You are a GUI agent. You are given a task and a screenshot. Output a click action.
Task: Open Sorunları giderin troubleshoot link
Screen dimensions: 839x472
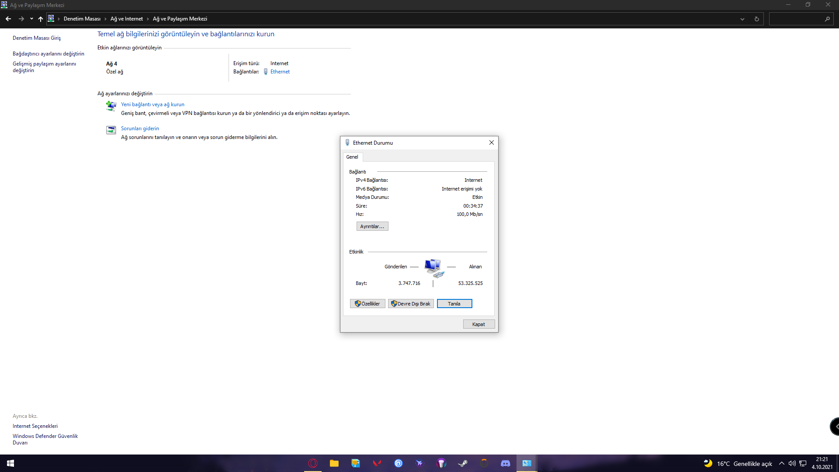[140, 128]
